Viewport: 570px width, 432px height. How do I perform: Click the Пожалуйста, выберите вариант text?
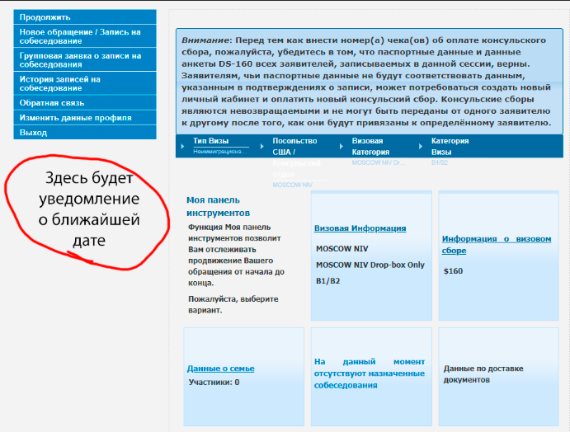233,304
